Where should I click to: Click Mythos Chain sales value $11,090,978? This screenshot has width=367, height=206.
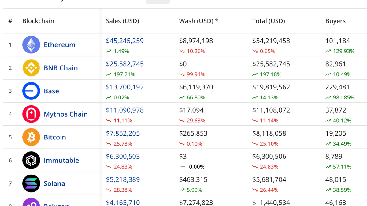[125, 110]
